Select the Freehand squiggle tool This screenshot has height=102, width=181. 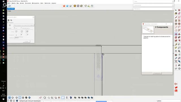[x=179, y=17]
